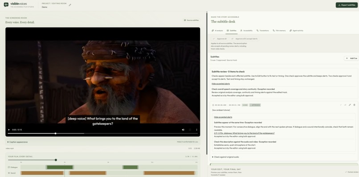Click the cue clock timestamp icon
Screen dimensions: 359x177
[x=213, y=105]
